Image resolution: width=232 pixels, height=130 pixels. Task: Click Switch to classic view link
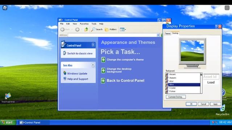click(x=80, y=53)
